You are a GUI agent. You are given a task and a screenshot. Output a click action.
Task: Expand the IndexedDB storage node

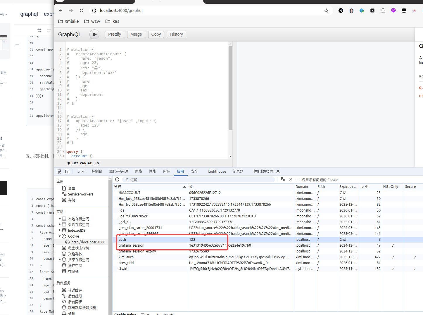60,230
